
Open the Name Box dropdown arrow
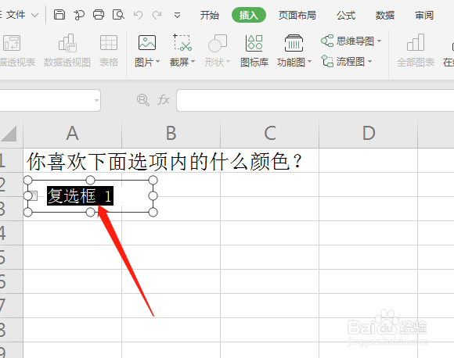click(96, 100)
